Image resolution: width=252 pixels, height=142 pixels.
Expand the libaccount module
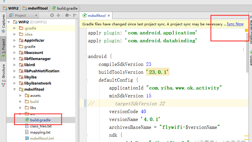pyautogui.click(x=15, y=53)
